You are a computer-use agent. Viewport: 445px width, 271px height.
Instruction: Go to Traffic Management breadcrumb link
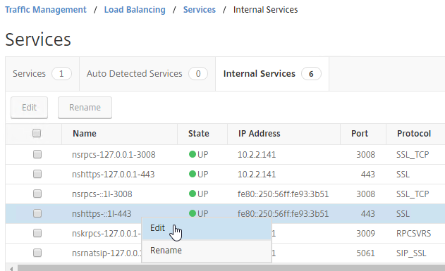click(x=46, y=10)
